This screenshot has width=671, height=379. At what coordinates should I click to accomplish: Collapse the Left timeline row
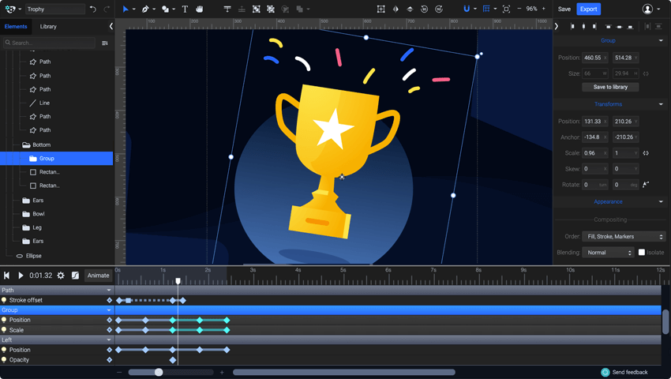[109, 340]
